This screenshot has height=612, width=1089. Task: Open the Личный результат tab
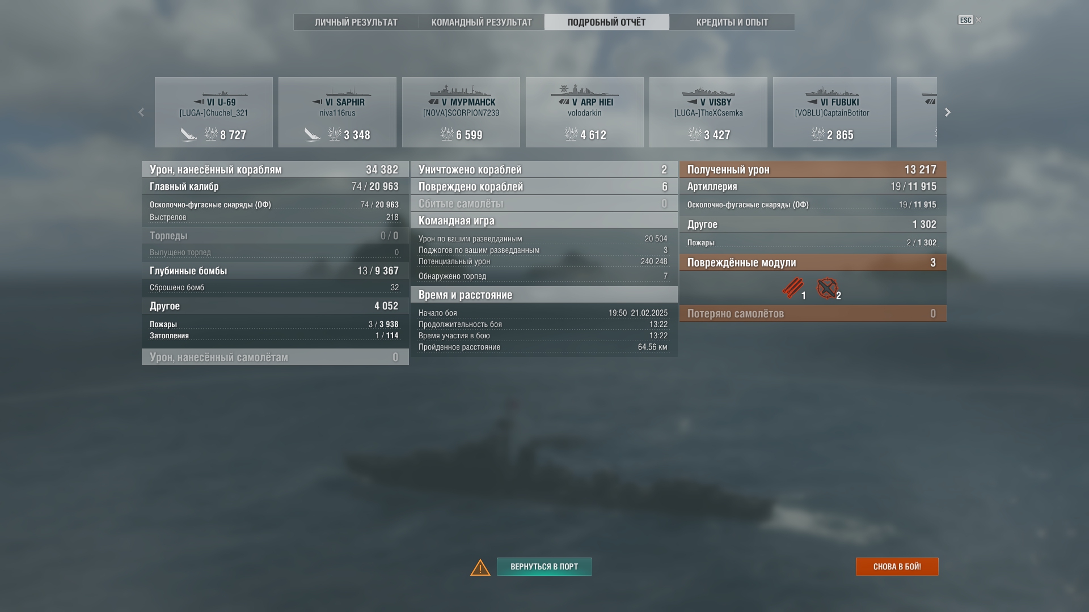[x=356, y=22]
